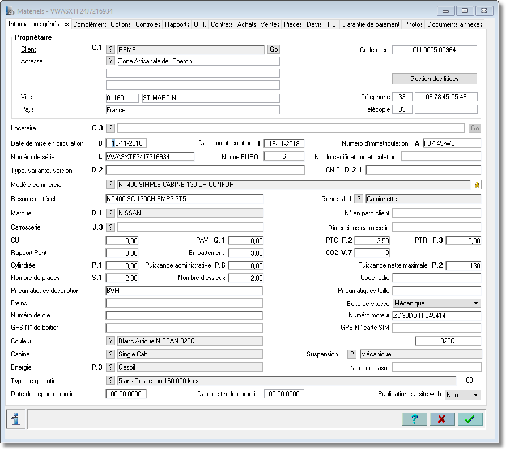Click the Numéro de série link
Image resolution: width=506 pixels, height=450 pixels.
coord(33,157)
